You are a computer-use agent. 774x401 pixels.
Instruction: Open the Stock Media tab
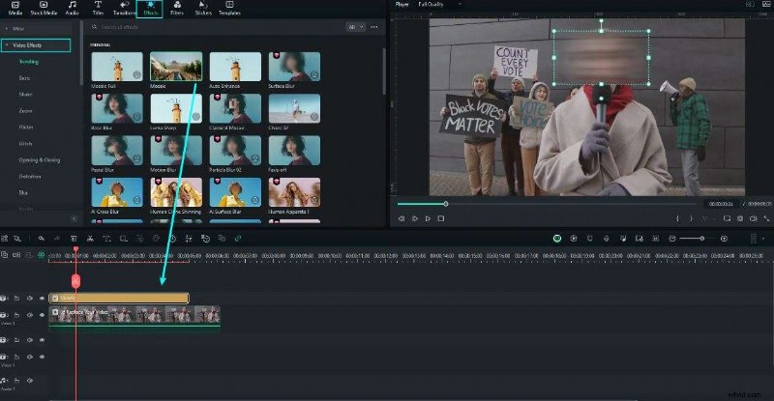44,8
